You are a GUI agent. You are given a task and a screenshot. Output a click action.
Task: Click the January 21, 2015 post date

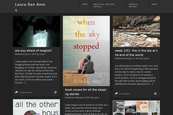point(132,58)
